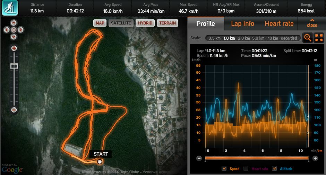Viewport: 326px width, 175px height.
Task: Select HYBRID map view
Action: point(145,23)
